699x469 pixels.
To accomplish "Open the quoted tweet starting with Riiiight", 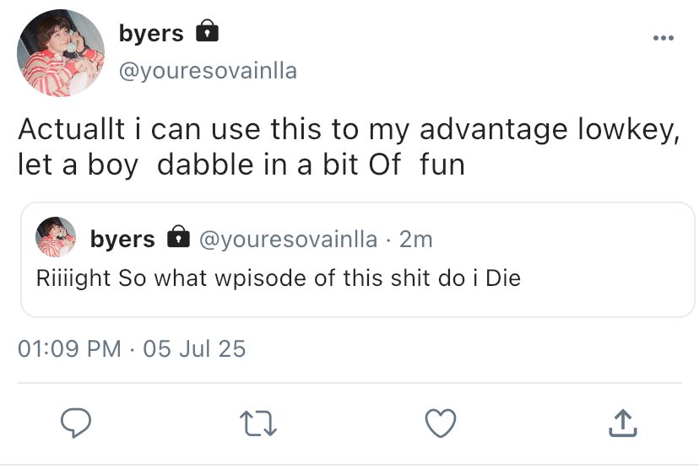I will pyautogui.click(x=279, y=277).
